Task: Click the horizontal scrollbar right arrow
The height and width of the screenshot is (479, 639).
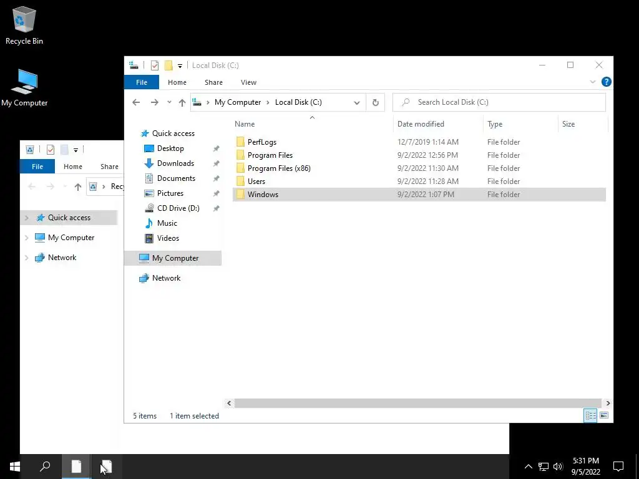Action: [608, 403]
